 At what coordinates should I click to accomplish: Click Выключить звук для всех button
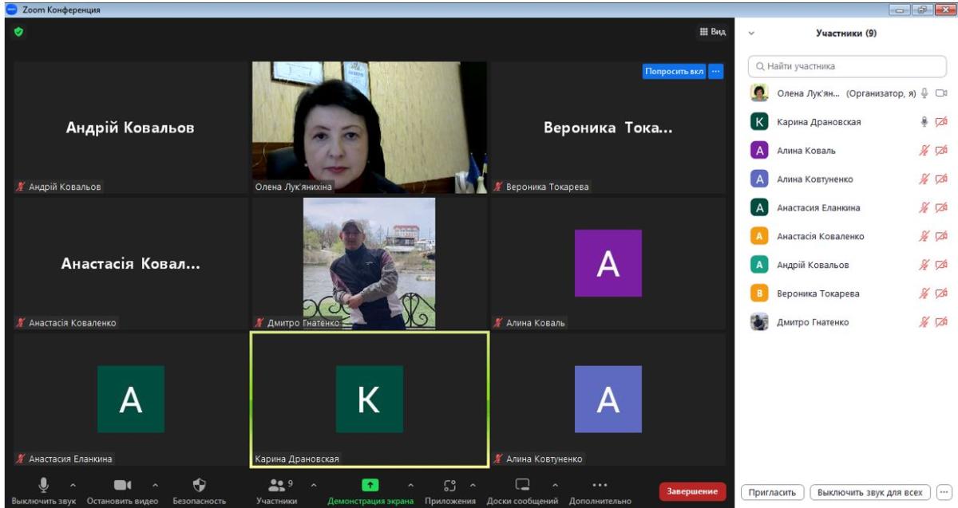[869, 492]
